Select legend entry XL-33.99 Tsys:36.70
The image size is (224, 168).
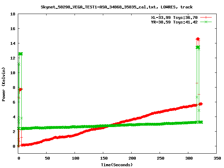[x=174, y=17]
